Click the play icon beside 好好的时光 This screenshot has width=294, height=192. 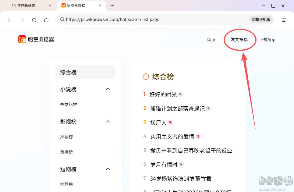(181, 94)
